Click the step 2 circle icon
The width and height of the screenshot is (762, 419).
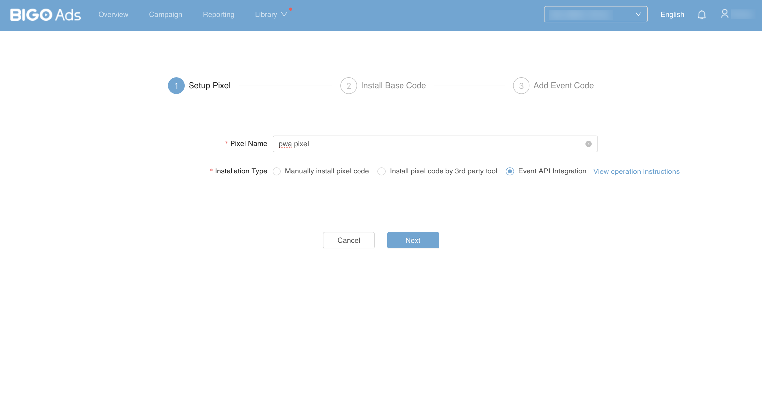coord(348,86)
